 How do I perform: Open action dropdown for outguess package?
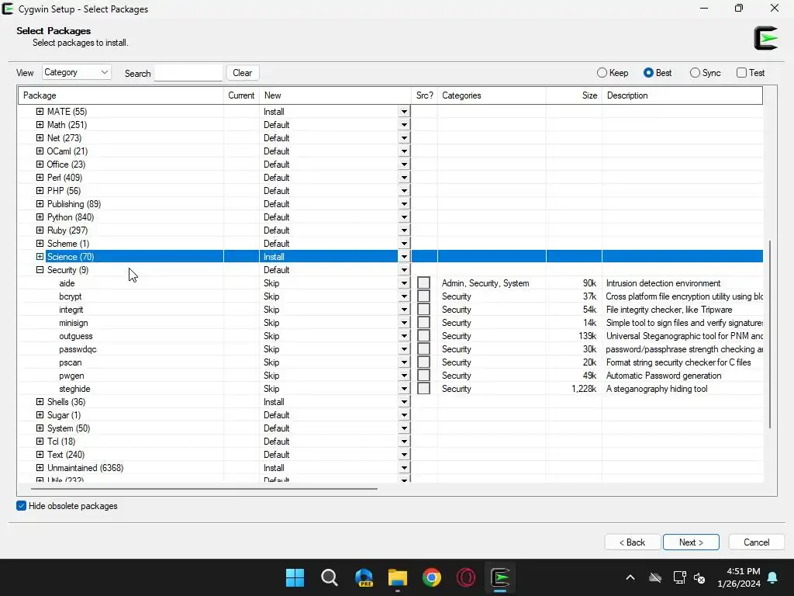coord(404,335)
